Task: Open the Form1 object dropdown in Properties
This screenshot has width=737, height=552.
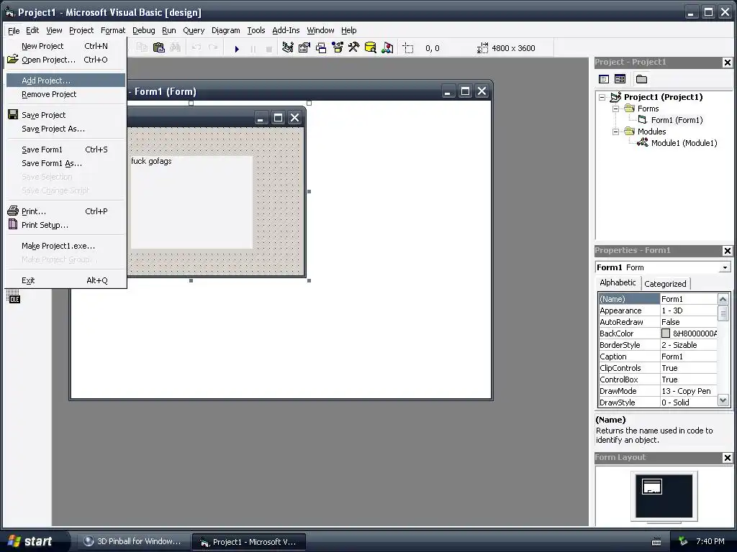Action: (x=725, y=267)
